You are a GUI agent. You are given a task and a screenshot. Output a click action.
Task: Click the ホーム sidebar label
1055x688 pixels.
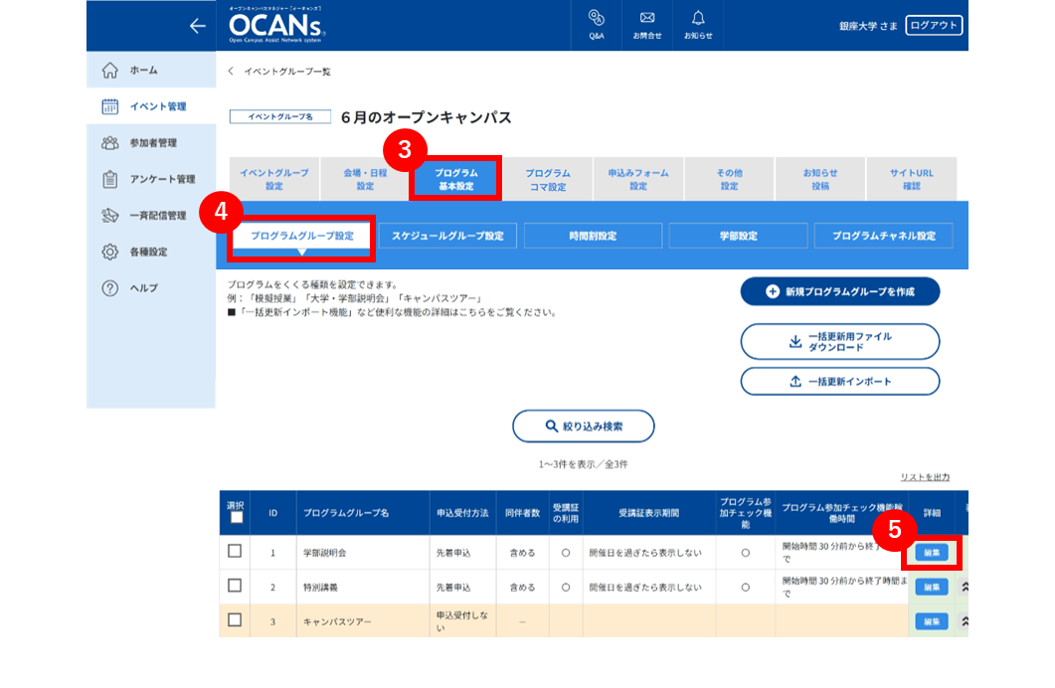click(x=143, y=70)
